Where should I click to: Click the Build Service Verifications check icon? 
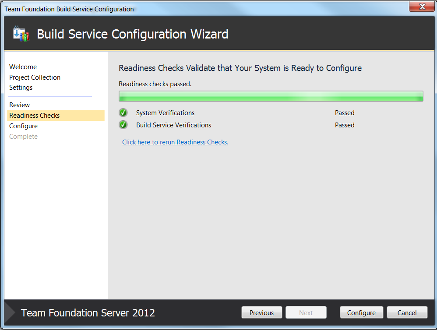pyautogui.click(x=123, y=125)
